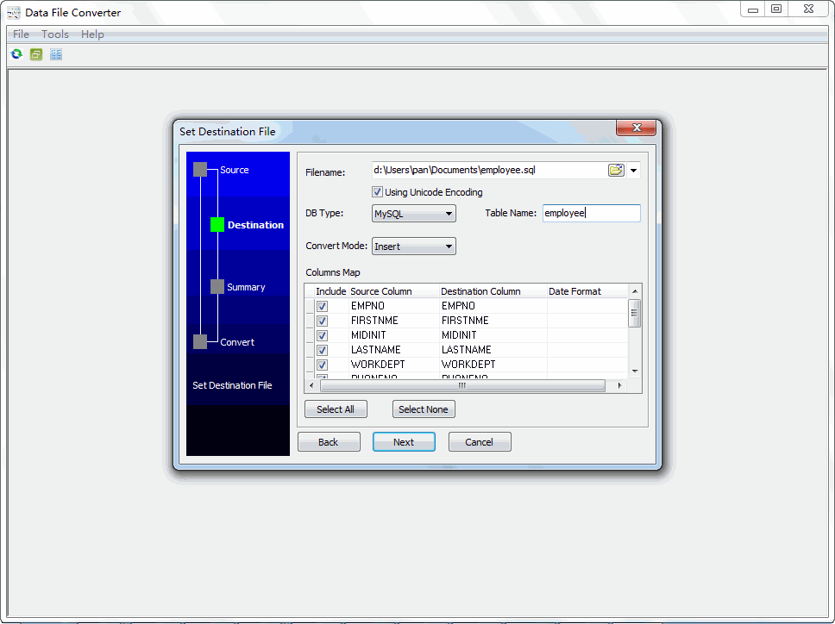Click the Select None button
Viewport: 835px width, 624px height.
tap(424, 409)
